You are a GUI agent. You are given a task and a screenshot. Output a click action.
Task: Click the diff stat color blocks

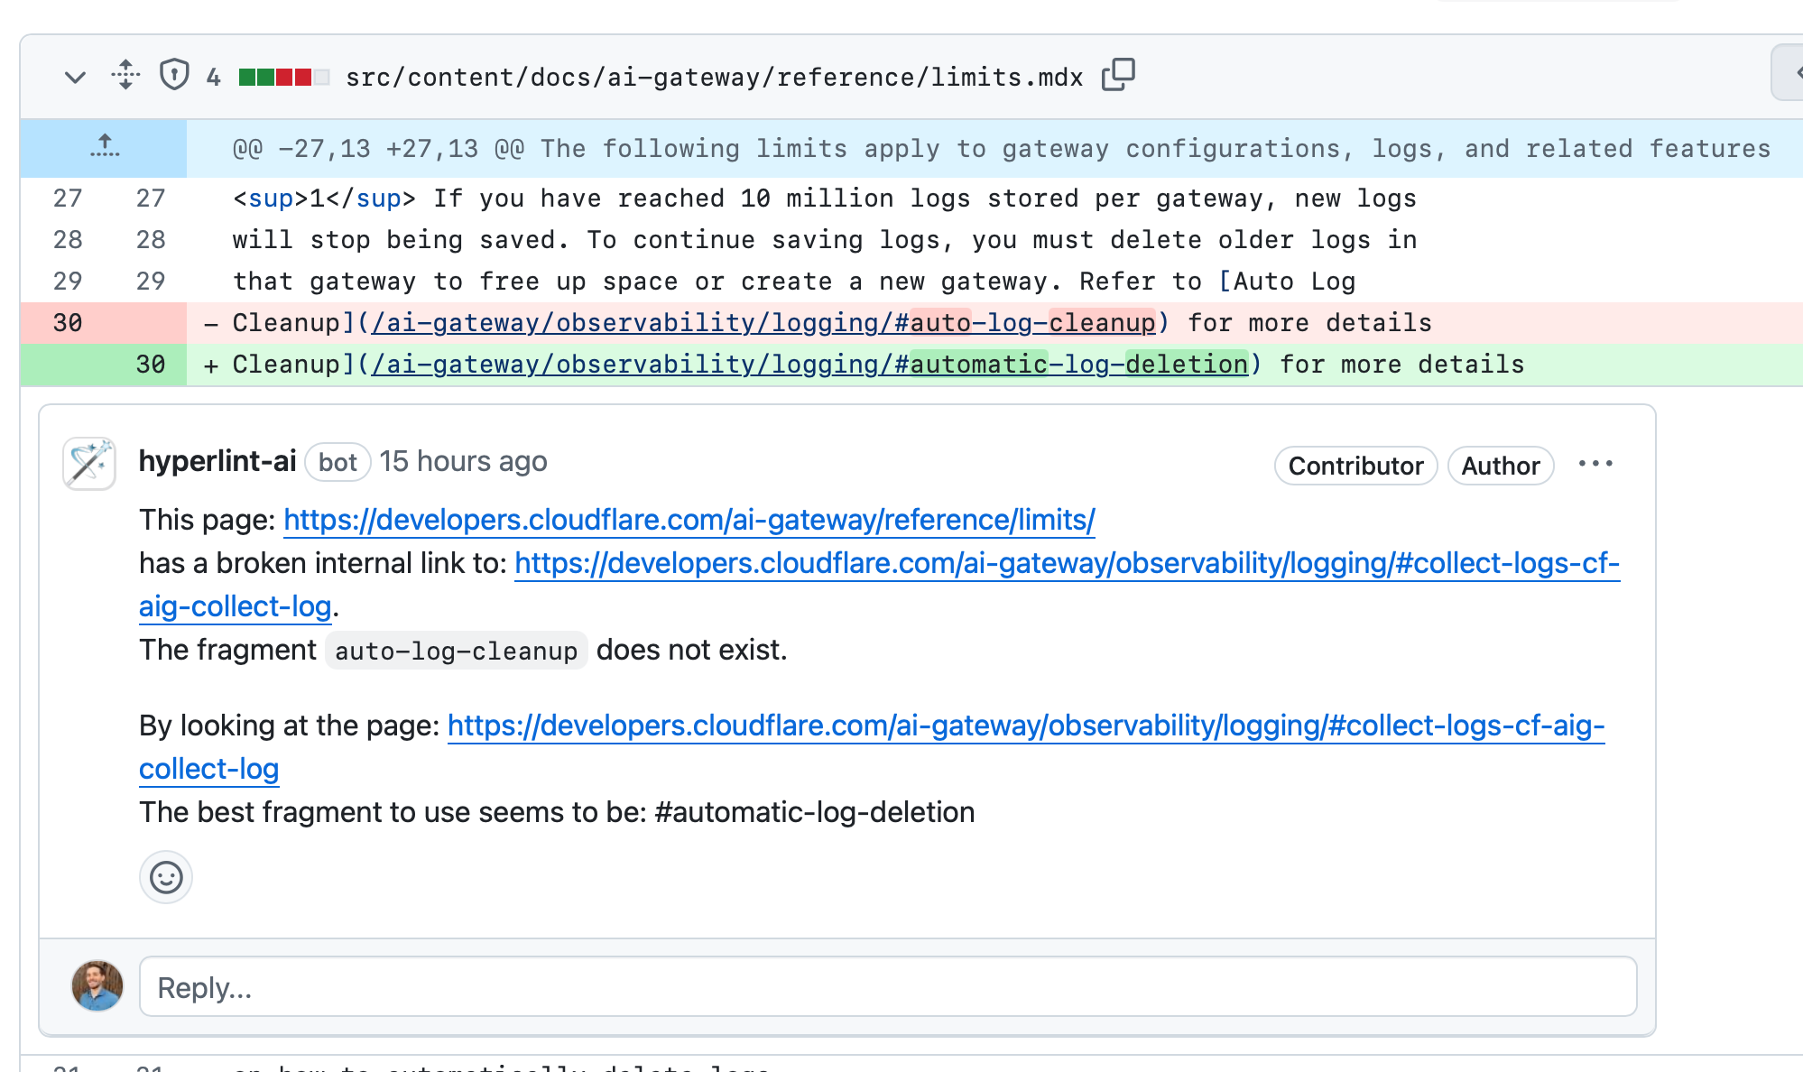point(283,78)
